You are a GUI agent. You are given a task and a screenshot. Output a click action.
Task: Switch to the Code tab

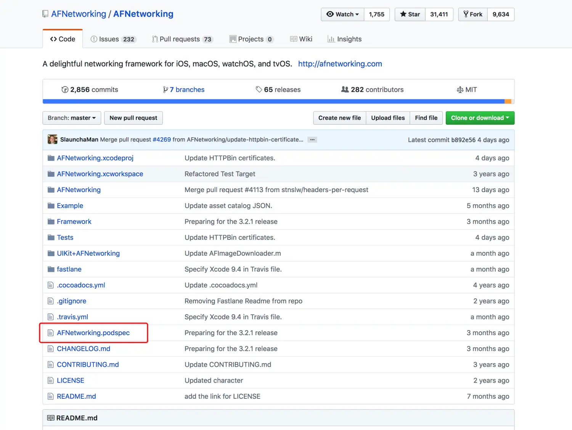point(63,39)
